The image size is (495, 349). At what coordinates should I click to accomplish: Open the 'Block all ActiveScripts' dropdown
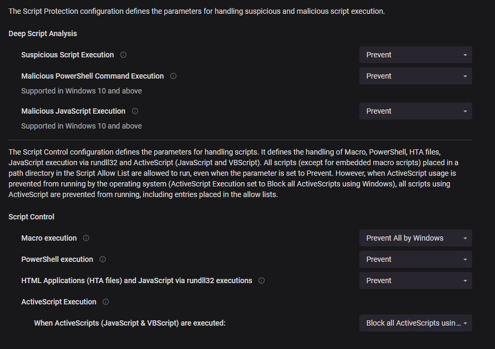pyautogui.click(x=415, y=323)
